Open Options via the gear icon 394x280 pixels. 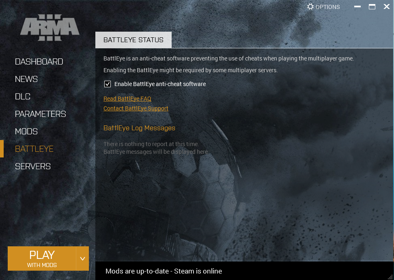(x=311, y=7)
